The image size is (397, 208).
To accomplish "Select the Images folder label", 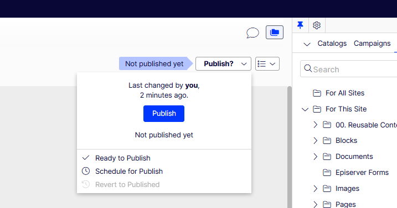I will click(347, 189).
